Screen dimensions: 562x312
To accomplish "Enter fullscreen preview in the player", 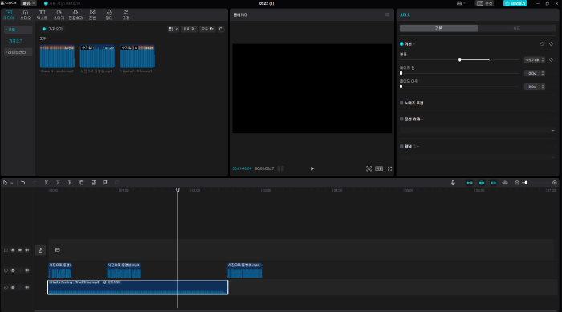I will 389,168.
